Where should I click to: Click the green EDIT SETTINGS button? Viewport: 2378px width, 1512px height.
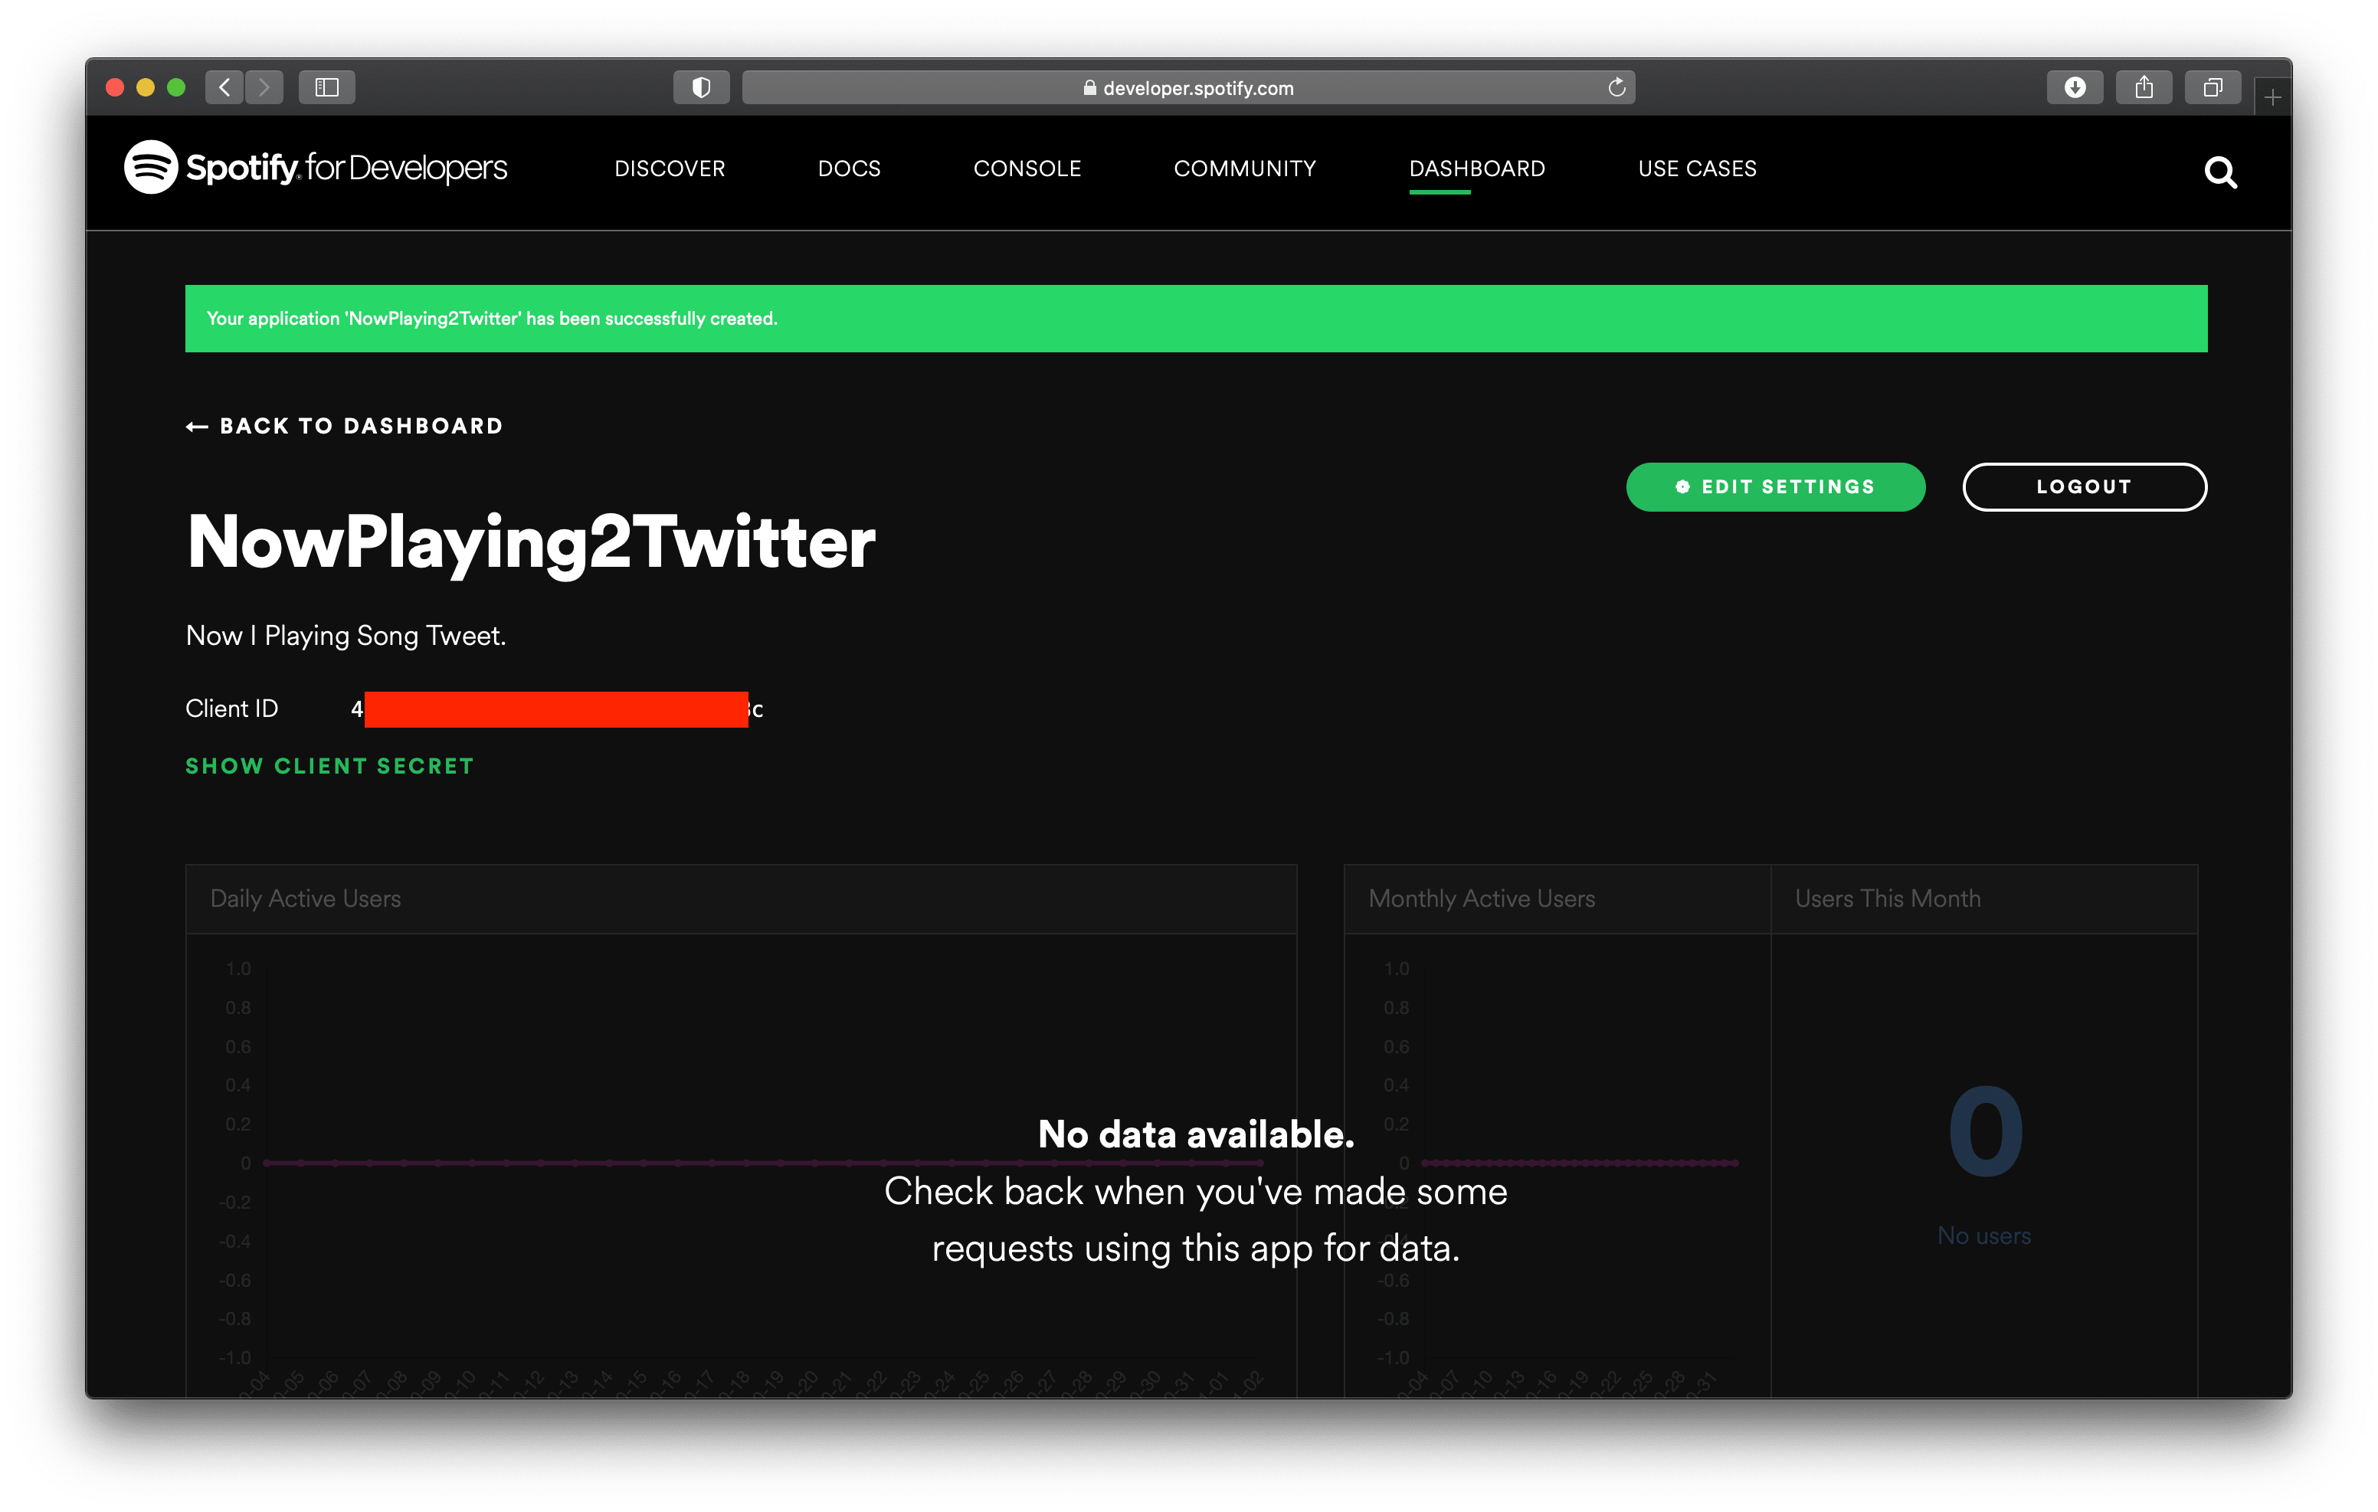[x=1774, y=487]
